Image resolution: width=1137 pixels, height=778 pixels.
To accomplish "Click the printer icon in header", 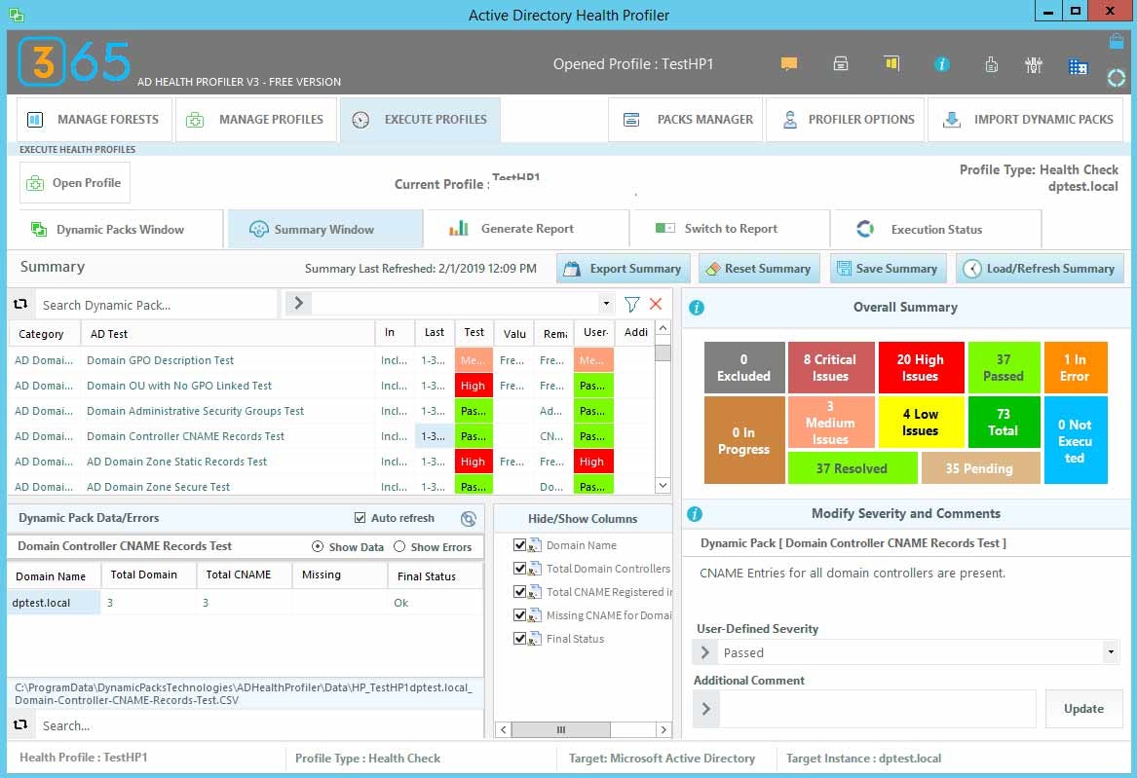I will 841,63.
